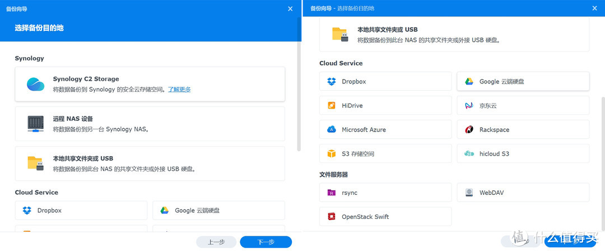The height and width of the screenshot is (252, 605).
Task: Close the left backup wizard dialog
Action: pyautogui.click(x=290, y=9)
